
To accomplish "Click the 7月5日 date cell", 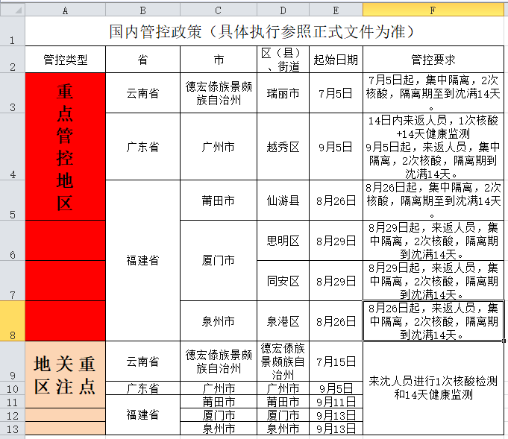I will (x=336, y=93).
